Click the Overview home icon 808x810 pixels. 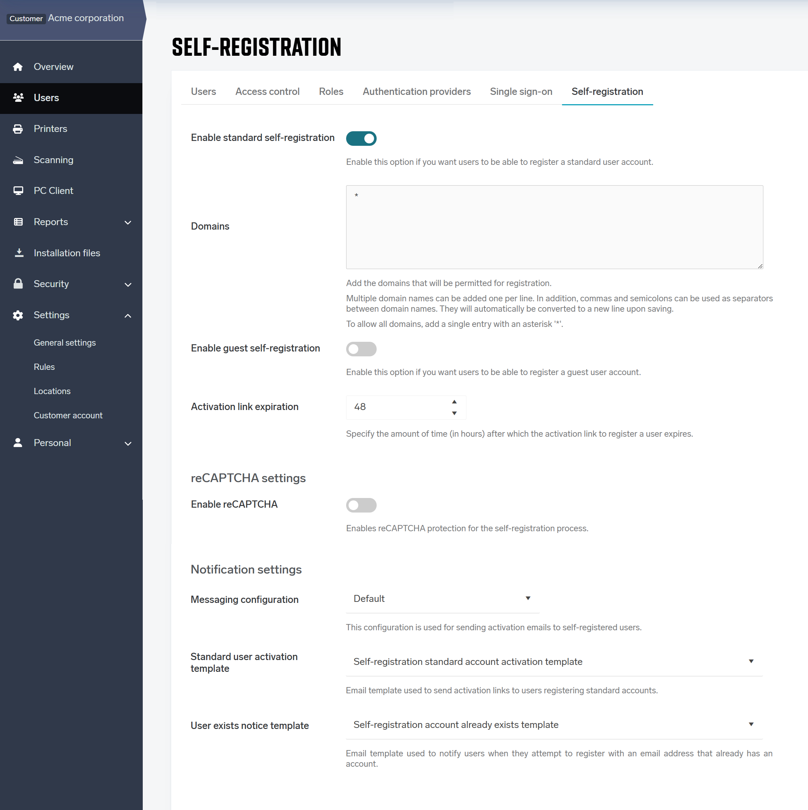point(18,66)
